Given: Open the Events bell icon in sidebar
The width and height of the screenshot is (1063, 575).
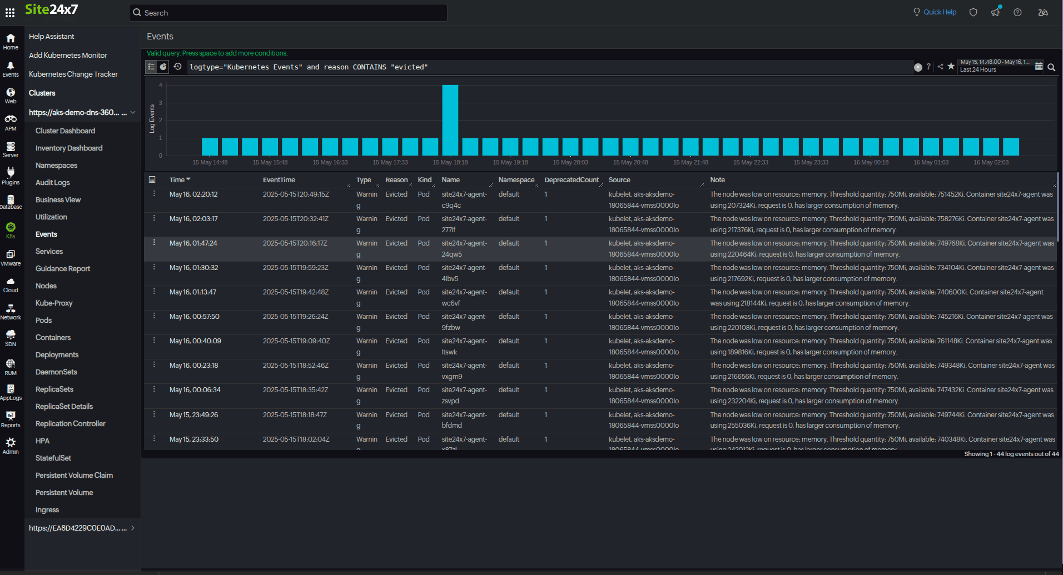Looking at the screenshot, I should pos(11,69).
